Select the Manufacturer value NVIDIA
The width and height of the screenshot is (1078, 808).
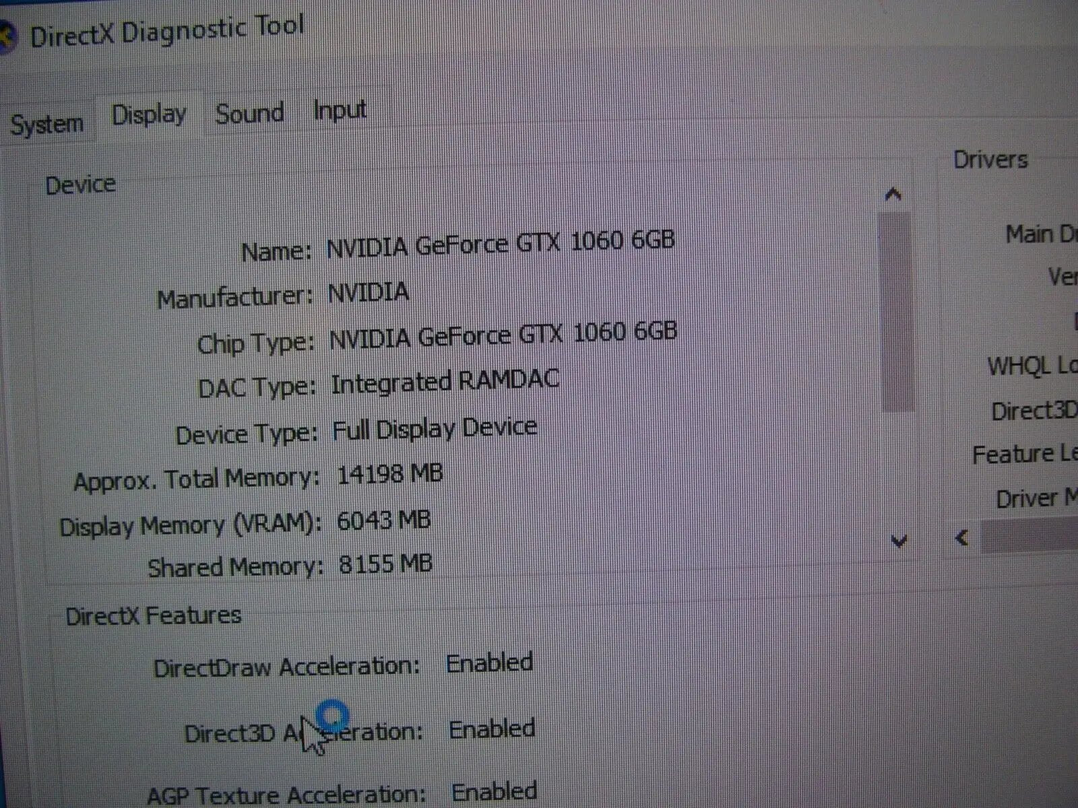(x=369, y=294)
